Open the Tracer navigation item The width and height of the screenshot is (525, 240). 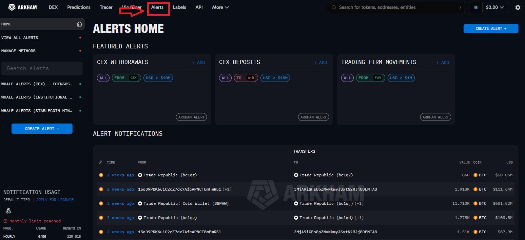106,7
